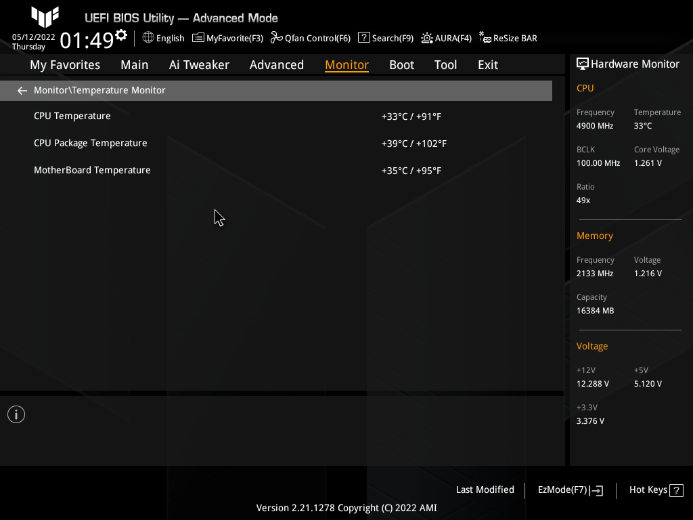Click the Hot Keys question mark box
The width and height of the screenshot is (693, 520).
pyautogui.click(x=676, y=490)
